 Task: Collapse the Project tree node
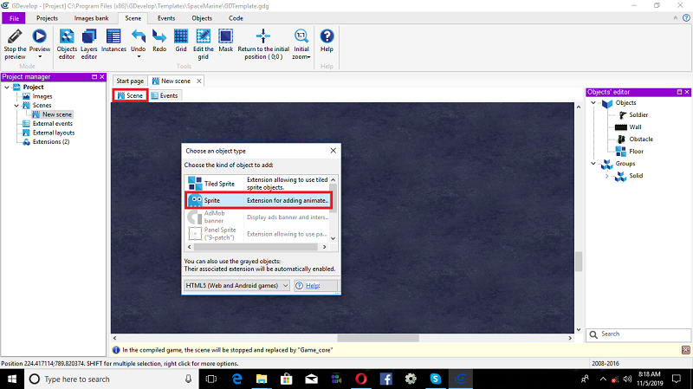[7, 88]
